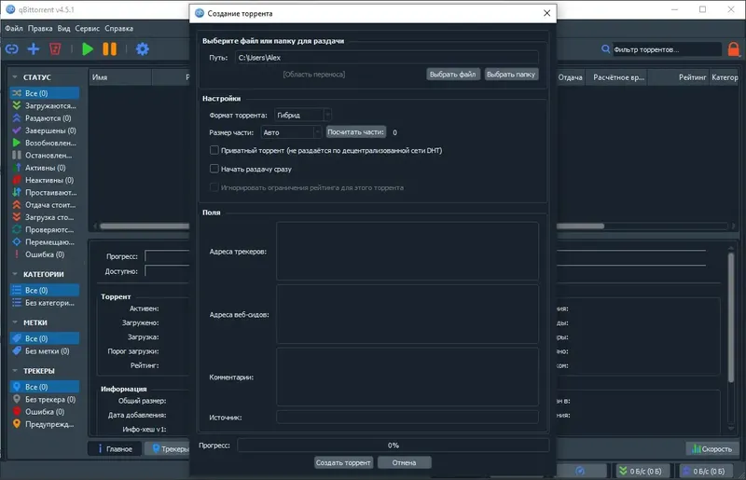This screenshot has width=746, height=480.
Task: Click the red delete torrent icon
Action: click(x=55, y=49)
